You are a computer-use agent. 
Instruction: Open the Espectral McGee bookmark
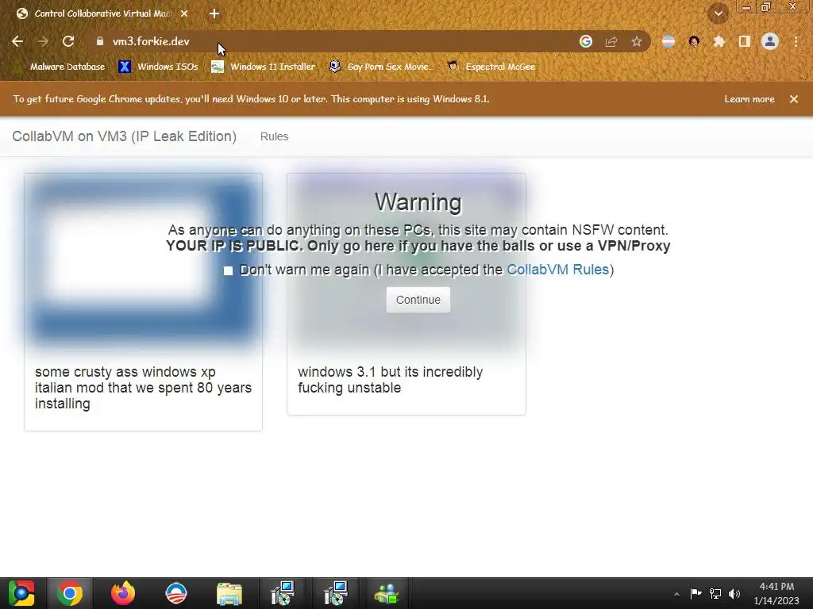tap(491, 67)
